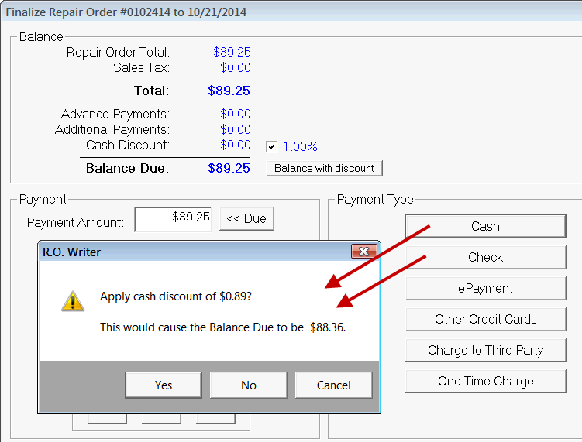Select Cash as the payment type
The width and height of the screenshot is (582, 442).
point(485,226)
